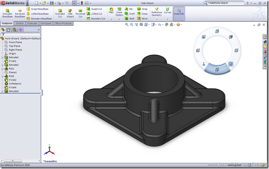Open the New document icon
The height and width of the screenshot is (169, 269).
[36, 3]
